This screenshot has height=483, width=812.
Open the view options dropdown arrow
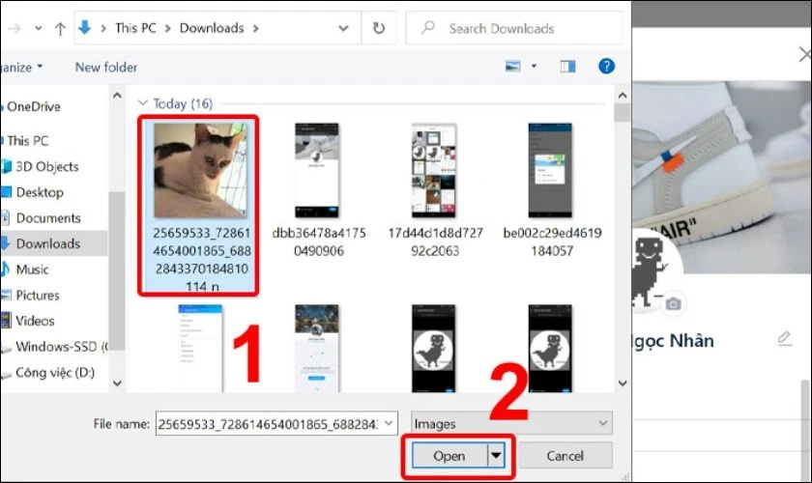[535, 67]
